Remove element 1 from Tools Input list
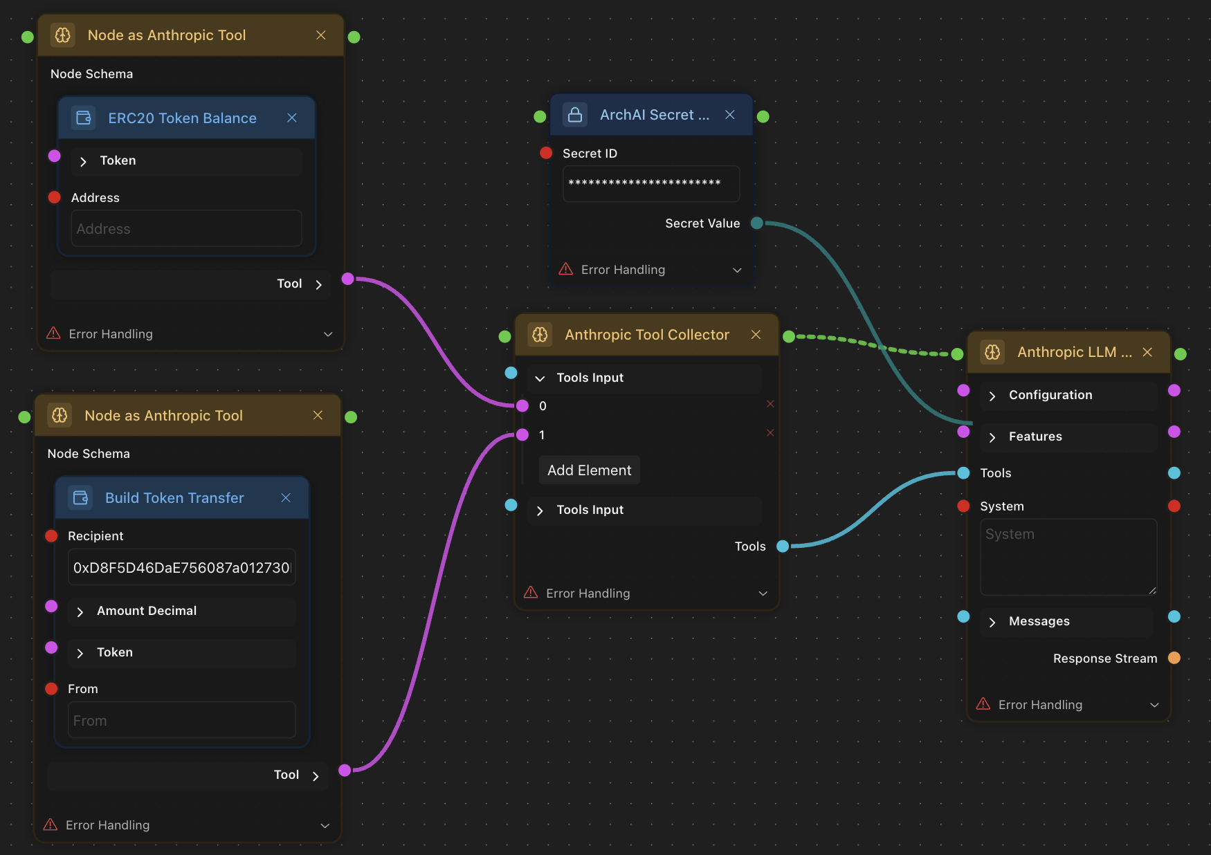 click(770, 433)
